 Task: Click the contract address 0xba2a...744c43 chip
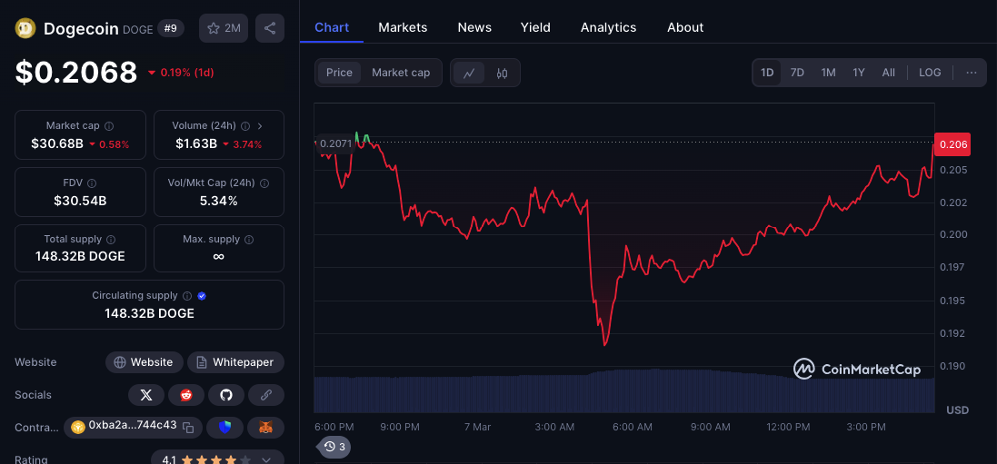click(x=133, y=427)
